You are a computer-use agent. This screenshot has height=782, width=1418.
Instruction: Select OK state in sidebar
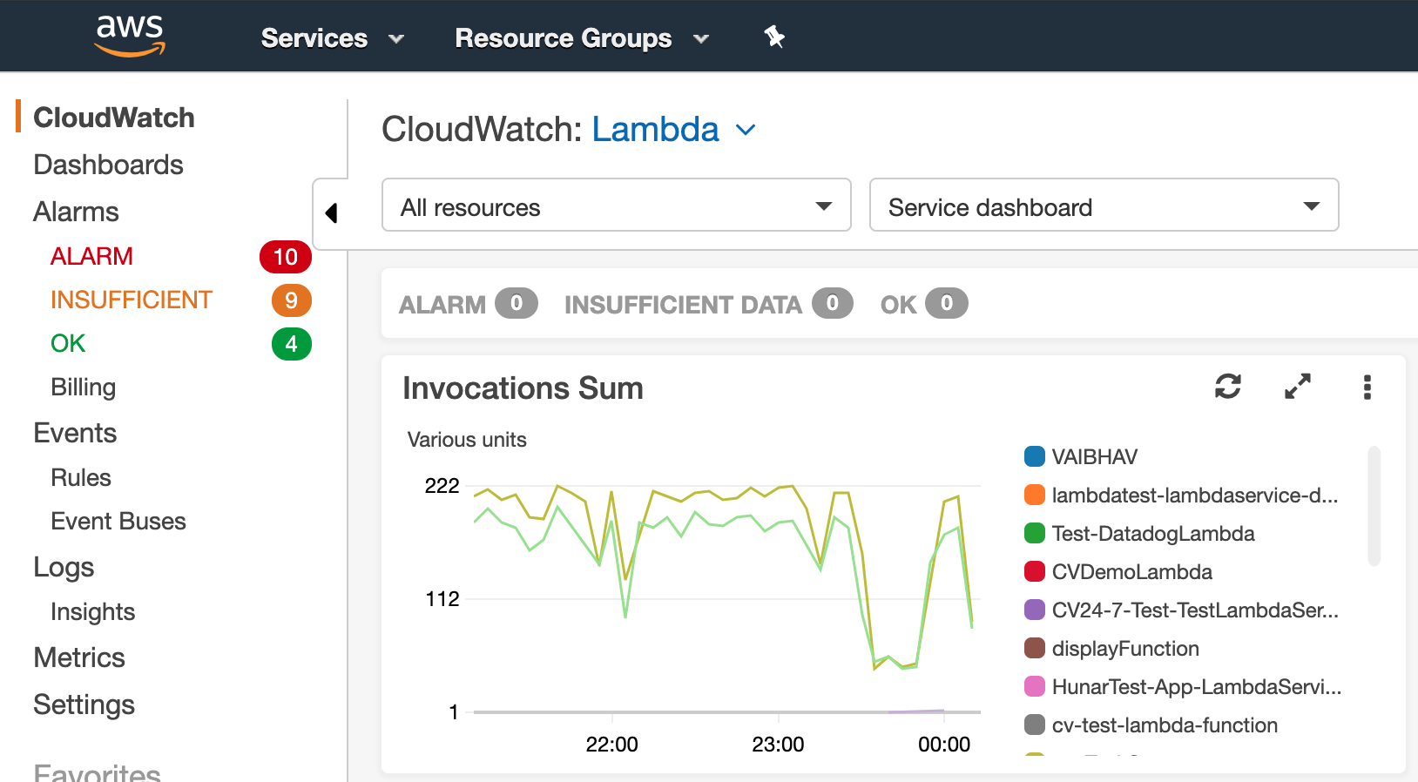point(68,343)
